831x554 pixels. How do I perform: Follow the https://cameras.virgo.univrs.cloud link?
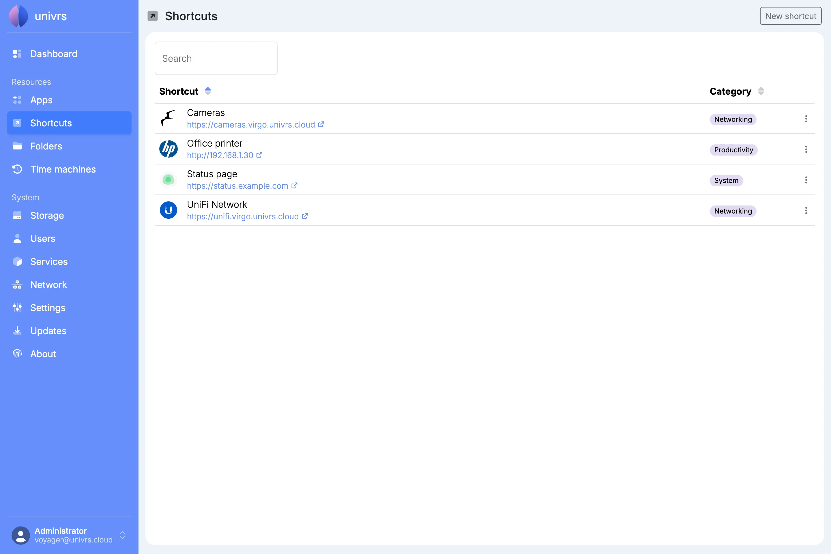(251, 125)
